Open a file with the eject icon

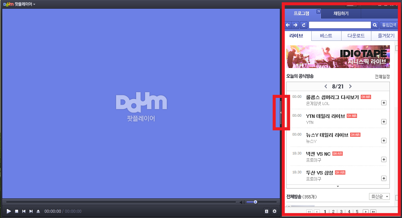pos(38,211)
